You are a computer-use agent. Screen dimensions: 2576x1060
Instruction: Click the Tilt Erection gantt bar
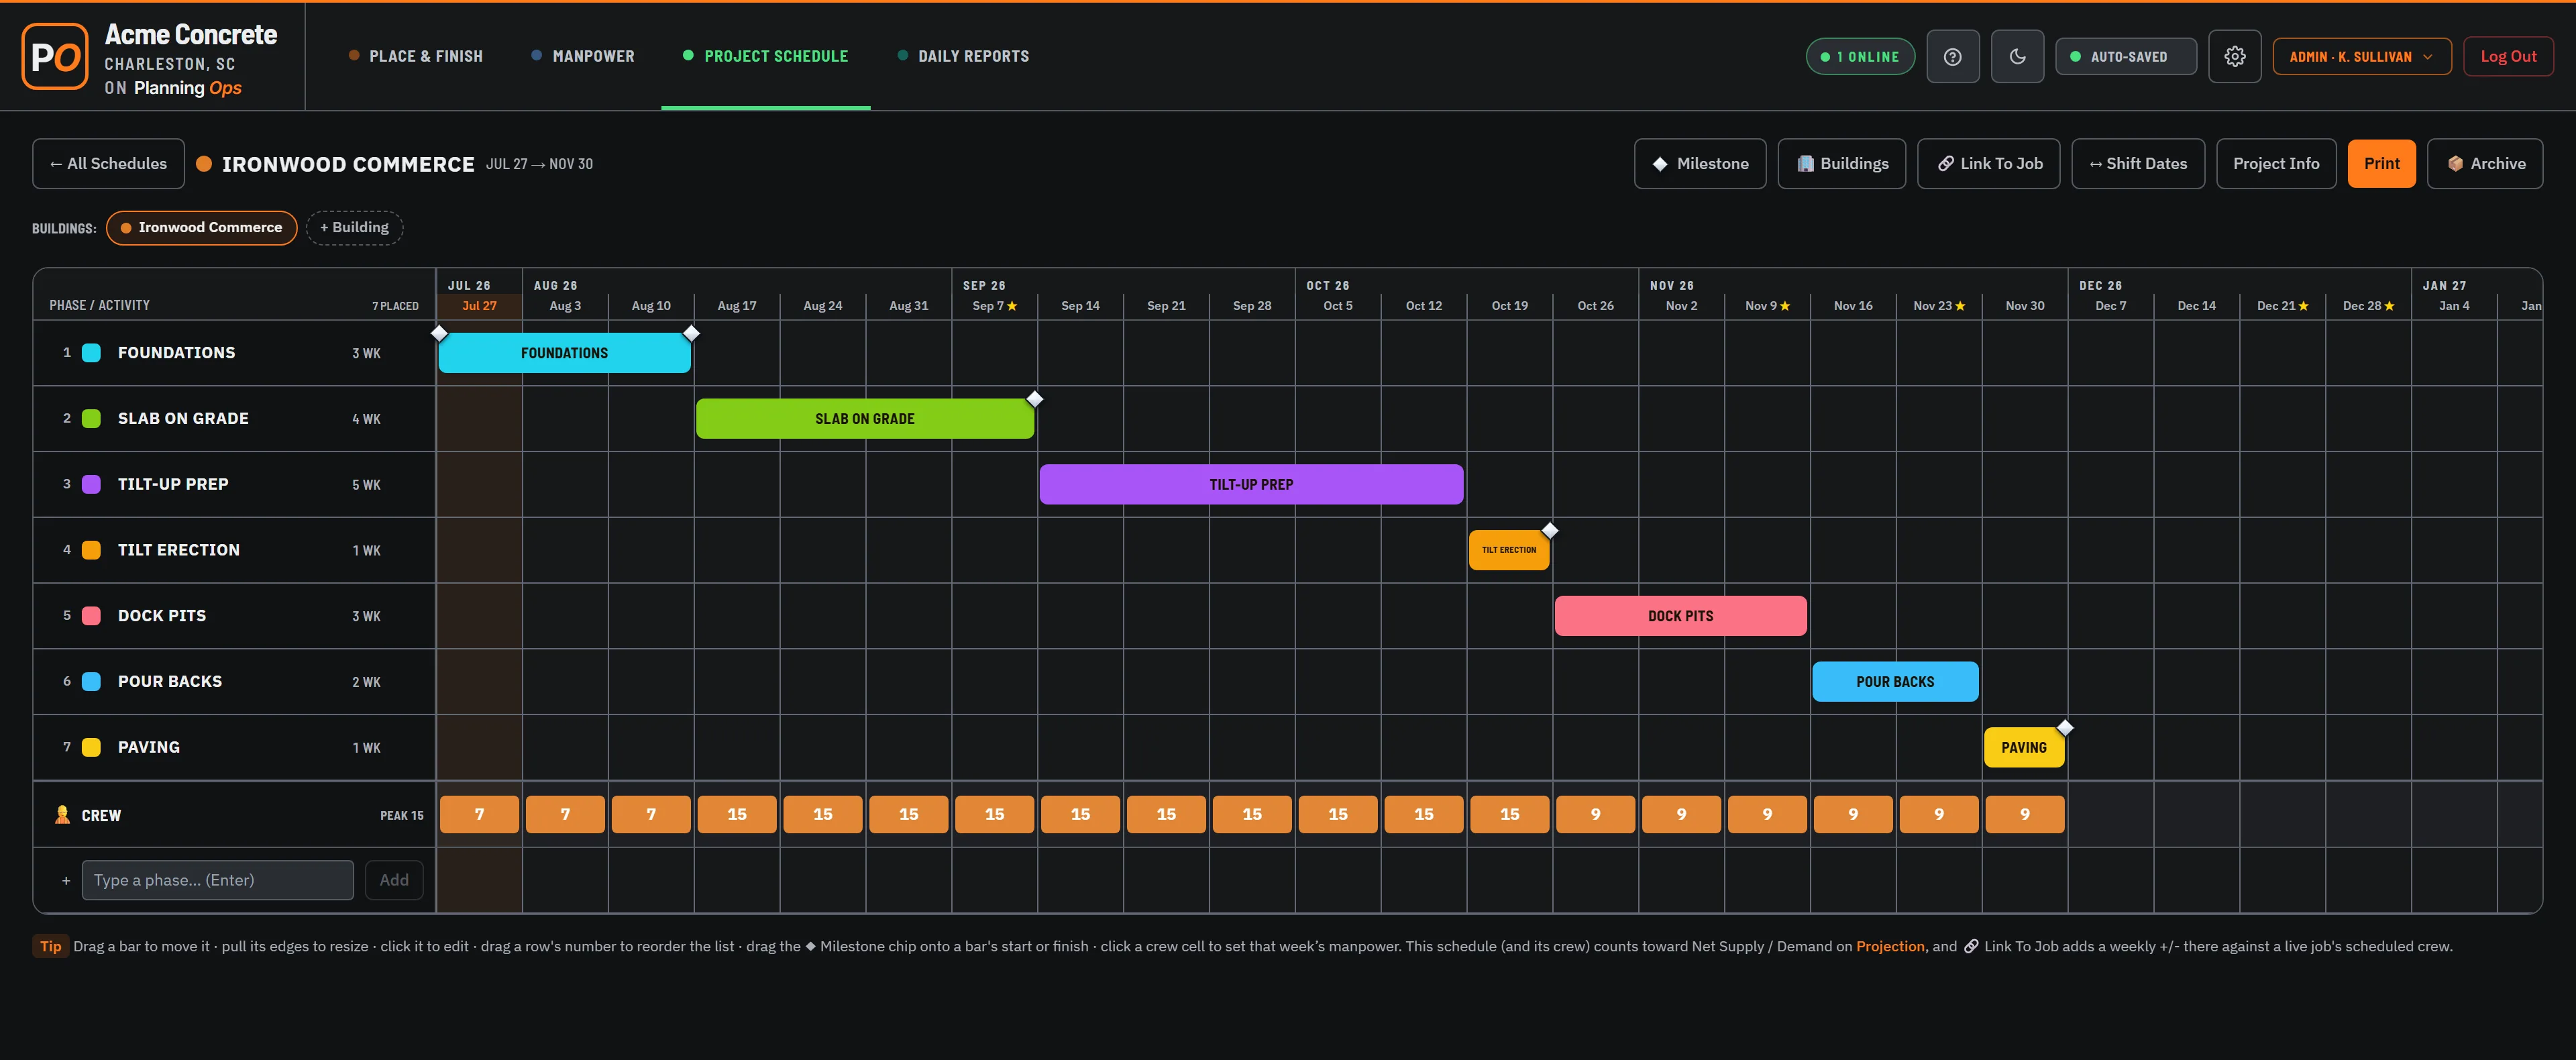click(x=1508, y=550)
